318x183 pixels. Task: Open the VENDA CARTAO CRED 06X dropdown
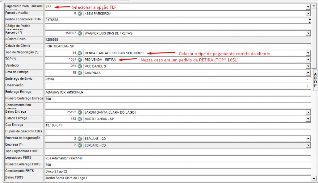pyautogui.click(x=308, y=53)
